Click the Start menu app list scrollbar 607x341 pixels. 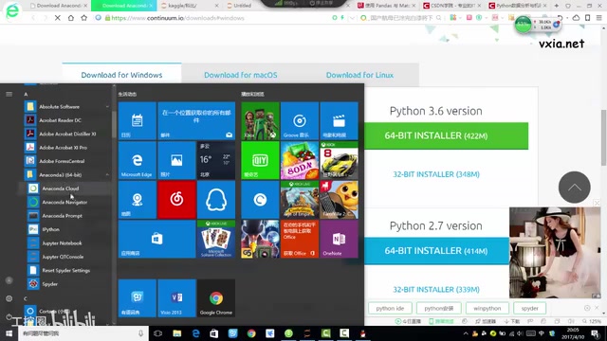tap(114, 124)
